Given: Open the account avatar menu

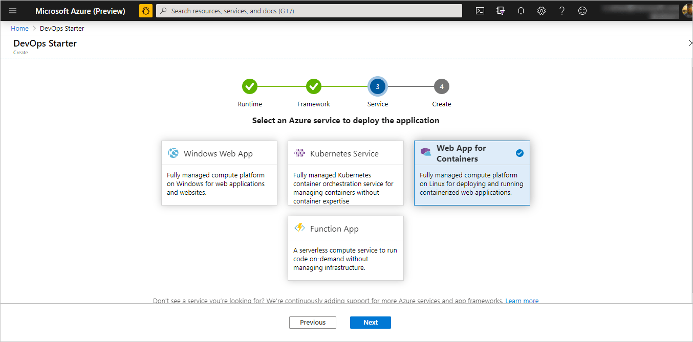Looking at the screenshot, I should coord(686,10).
